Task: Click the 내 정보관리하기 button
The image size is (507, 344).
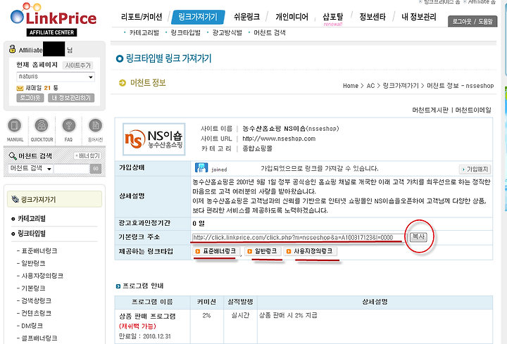Action: 71,98
